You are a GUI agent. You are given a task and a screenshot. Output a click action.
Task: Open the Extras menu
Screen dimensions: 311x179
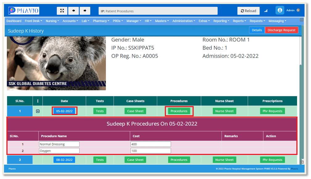point(204,21)
